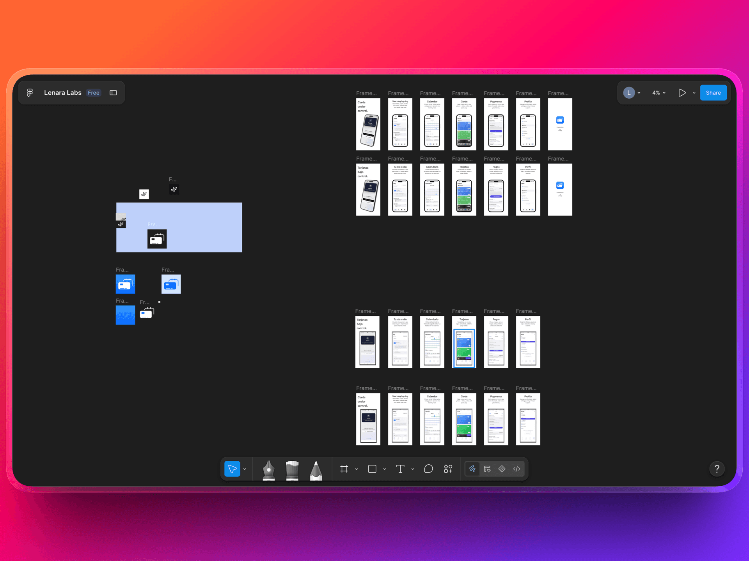Screen dimensions: 749x561
Task: Expand the Frame tool options chevron
Action: [357, 469]
